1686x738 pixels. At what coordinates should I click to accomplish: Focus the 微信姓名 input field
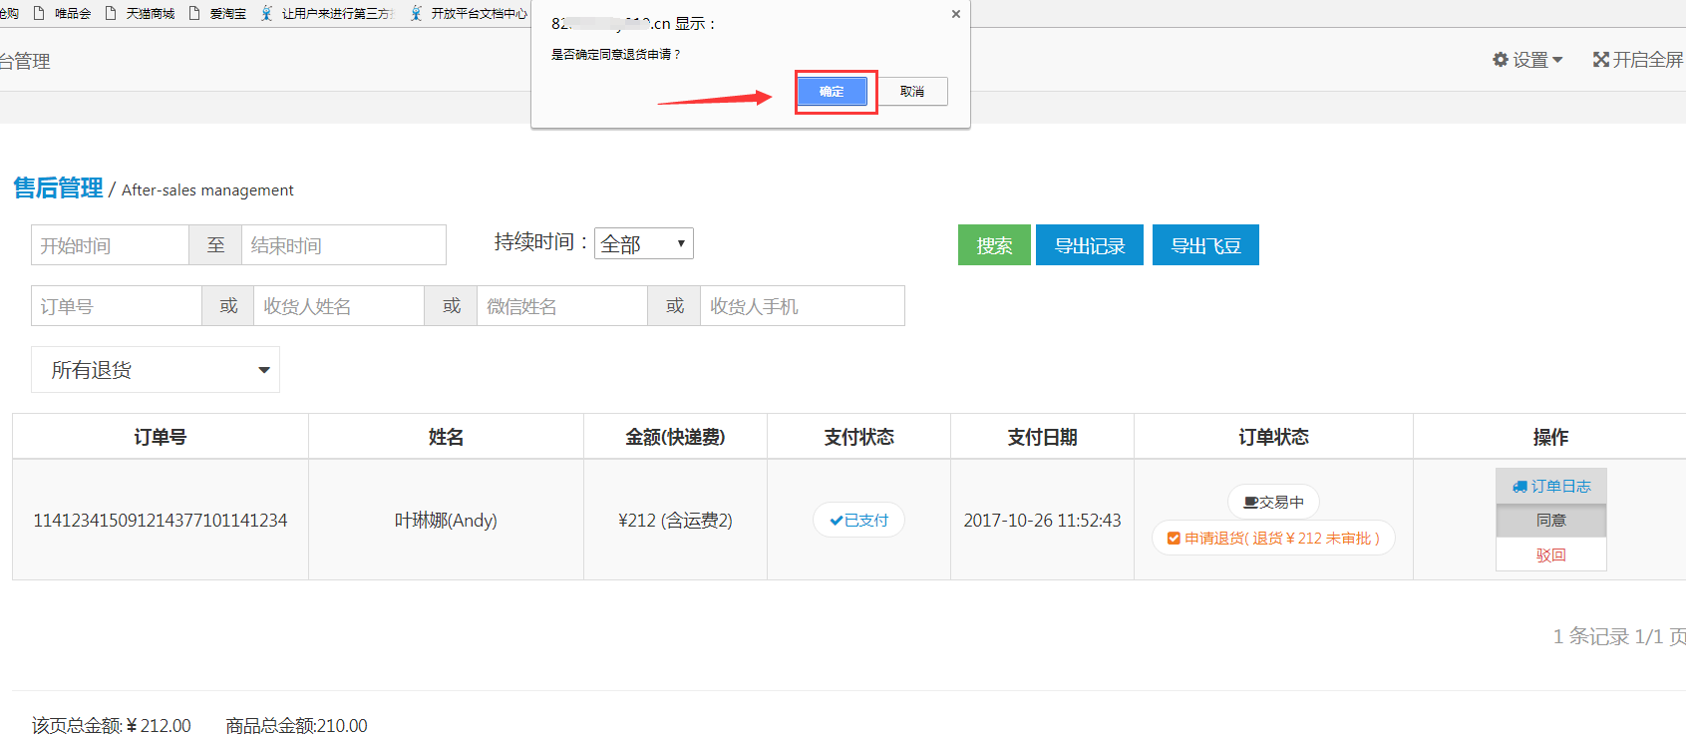tap(562, 306)
